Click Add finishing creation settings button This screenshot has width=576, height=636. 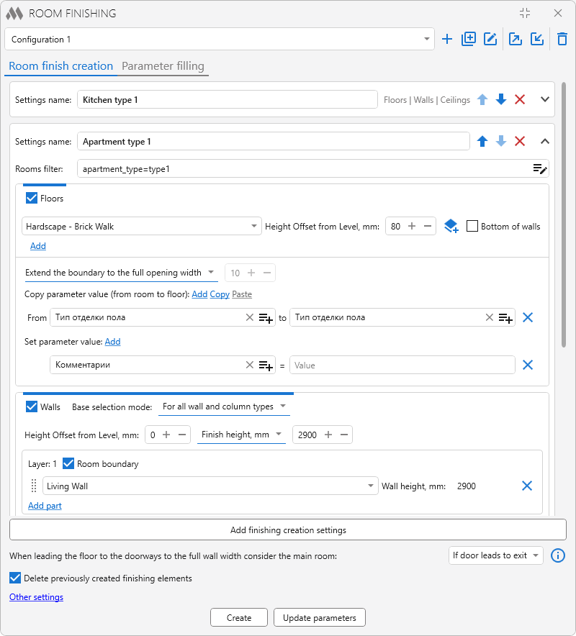pyautogui.click(x=288, y=530)
